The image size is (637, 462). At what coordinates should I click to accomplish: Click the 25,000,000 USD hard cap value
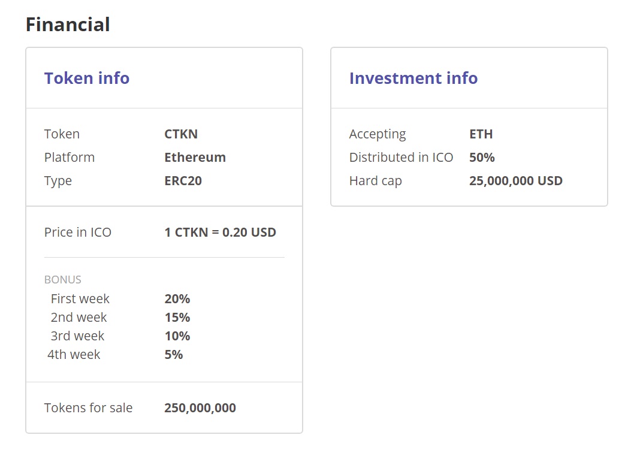[515, 181]
